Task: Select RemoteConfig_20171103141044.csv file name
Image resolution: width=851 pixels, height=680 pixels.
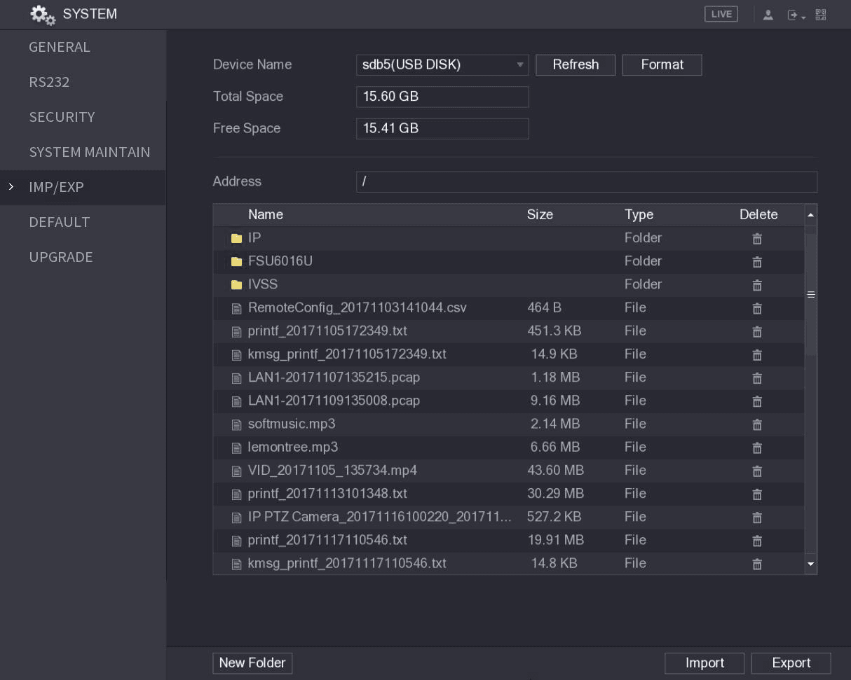Action: coord(358,307)
